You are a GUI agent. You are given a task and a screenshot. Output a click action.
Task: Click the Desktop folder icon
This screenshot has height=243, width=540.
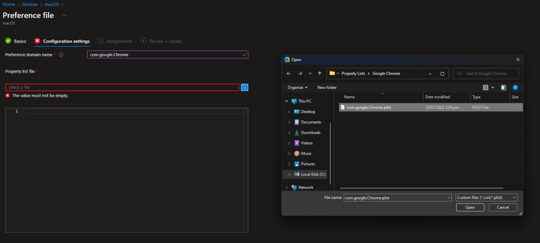[297, 112]
